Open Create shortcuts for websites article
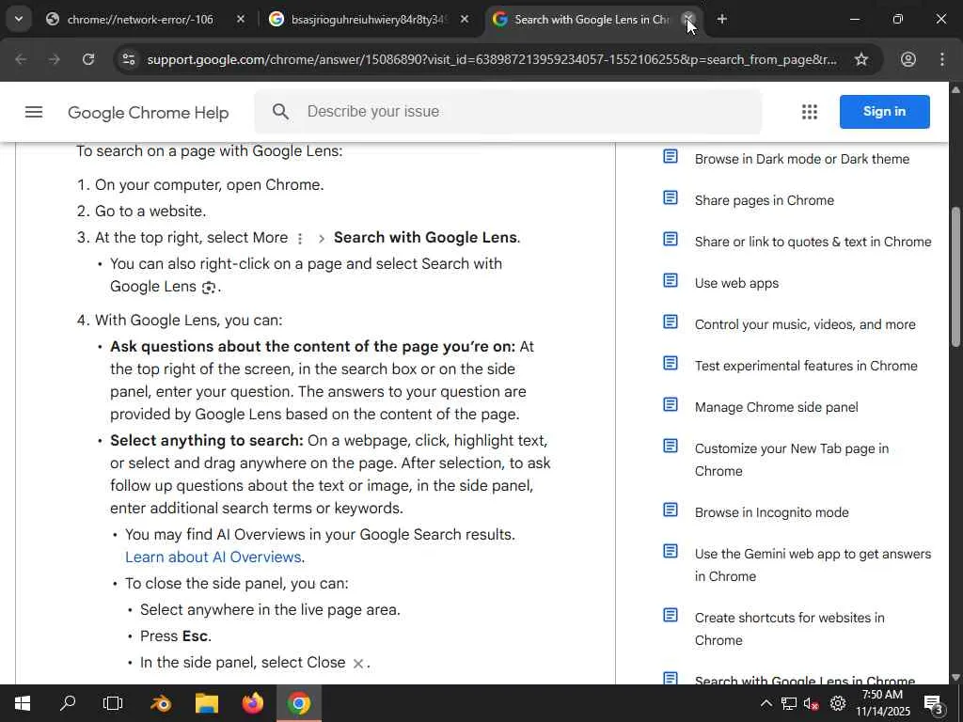This screenshot has width=963, height=722. (x=789, y=629)
